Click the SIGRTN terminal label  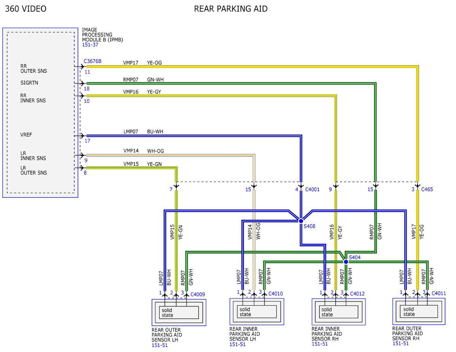tap(29, 82)
